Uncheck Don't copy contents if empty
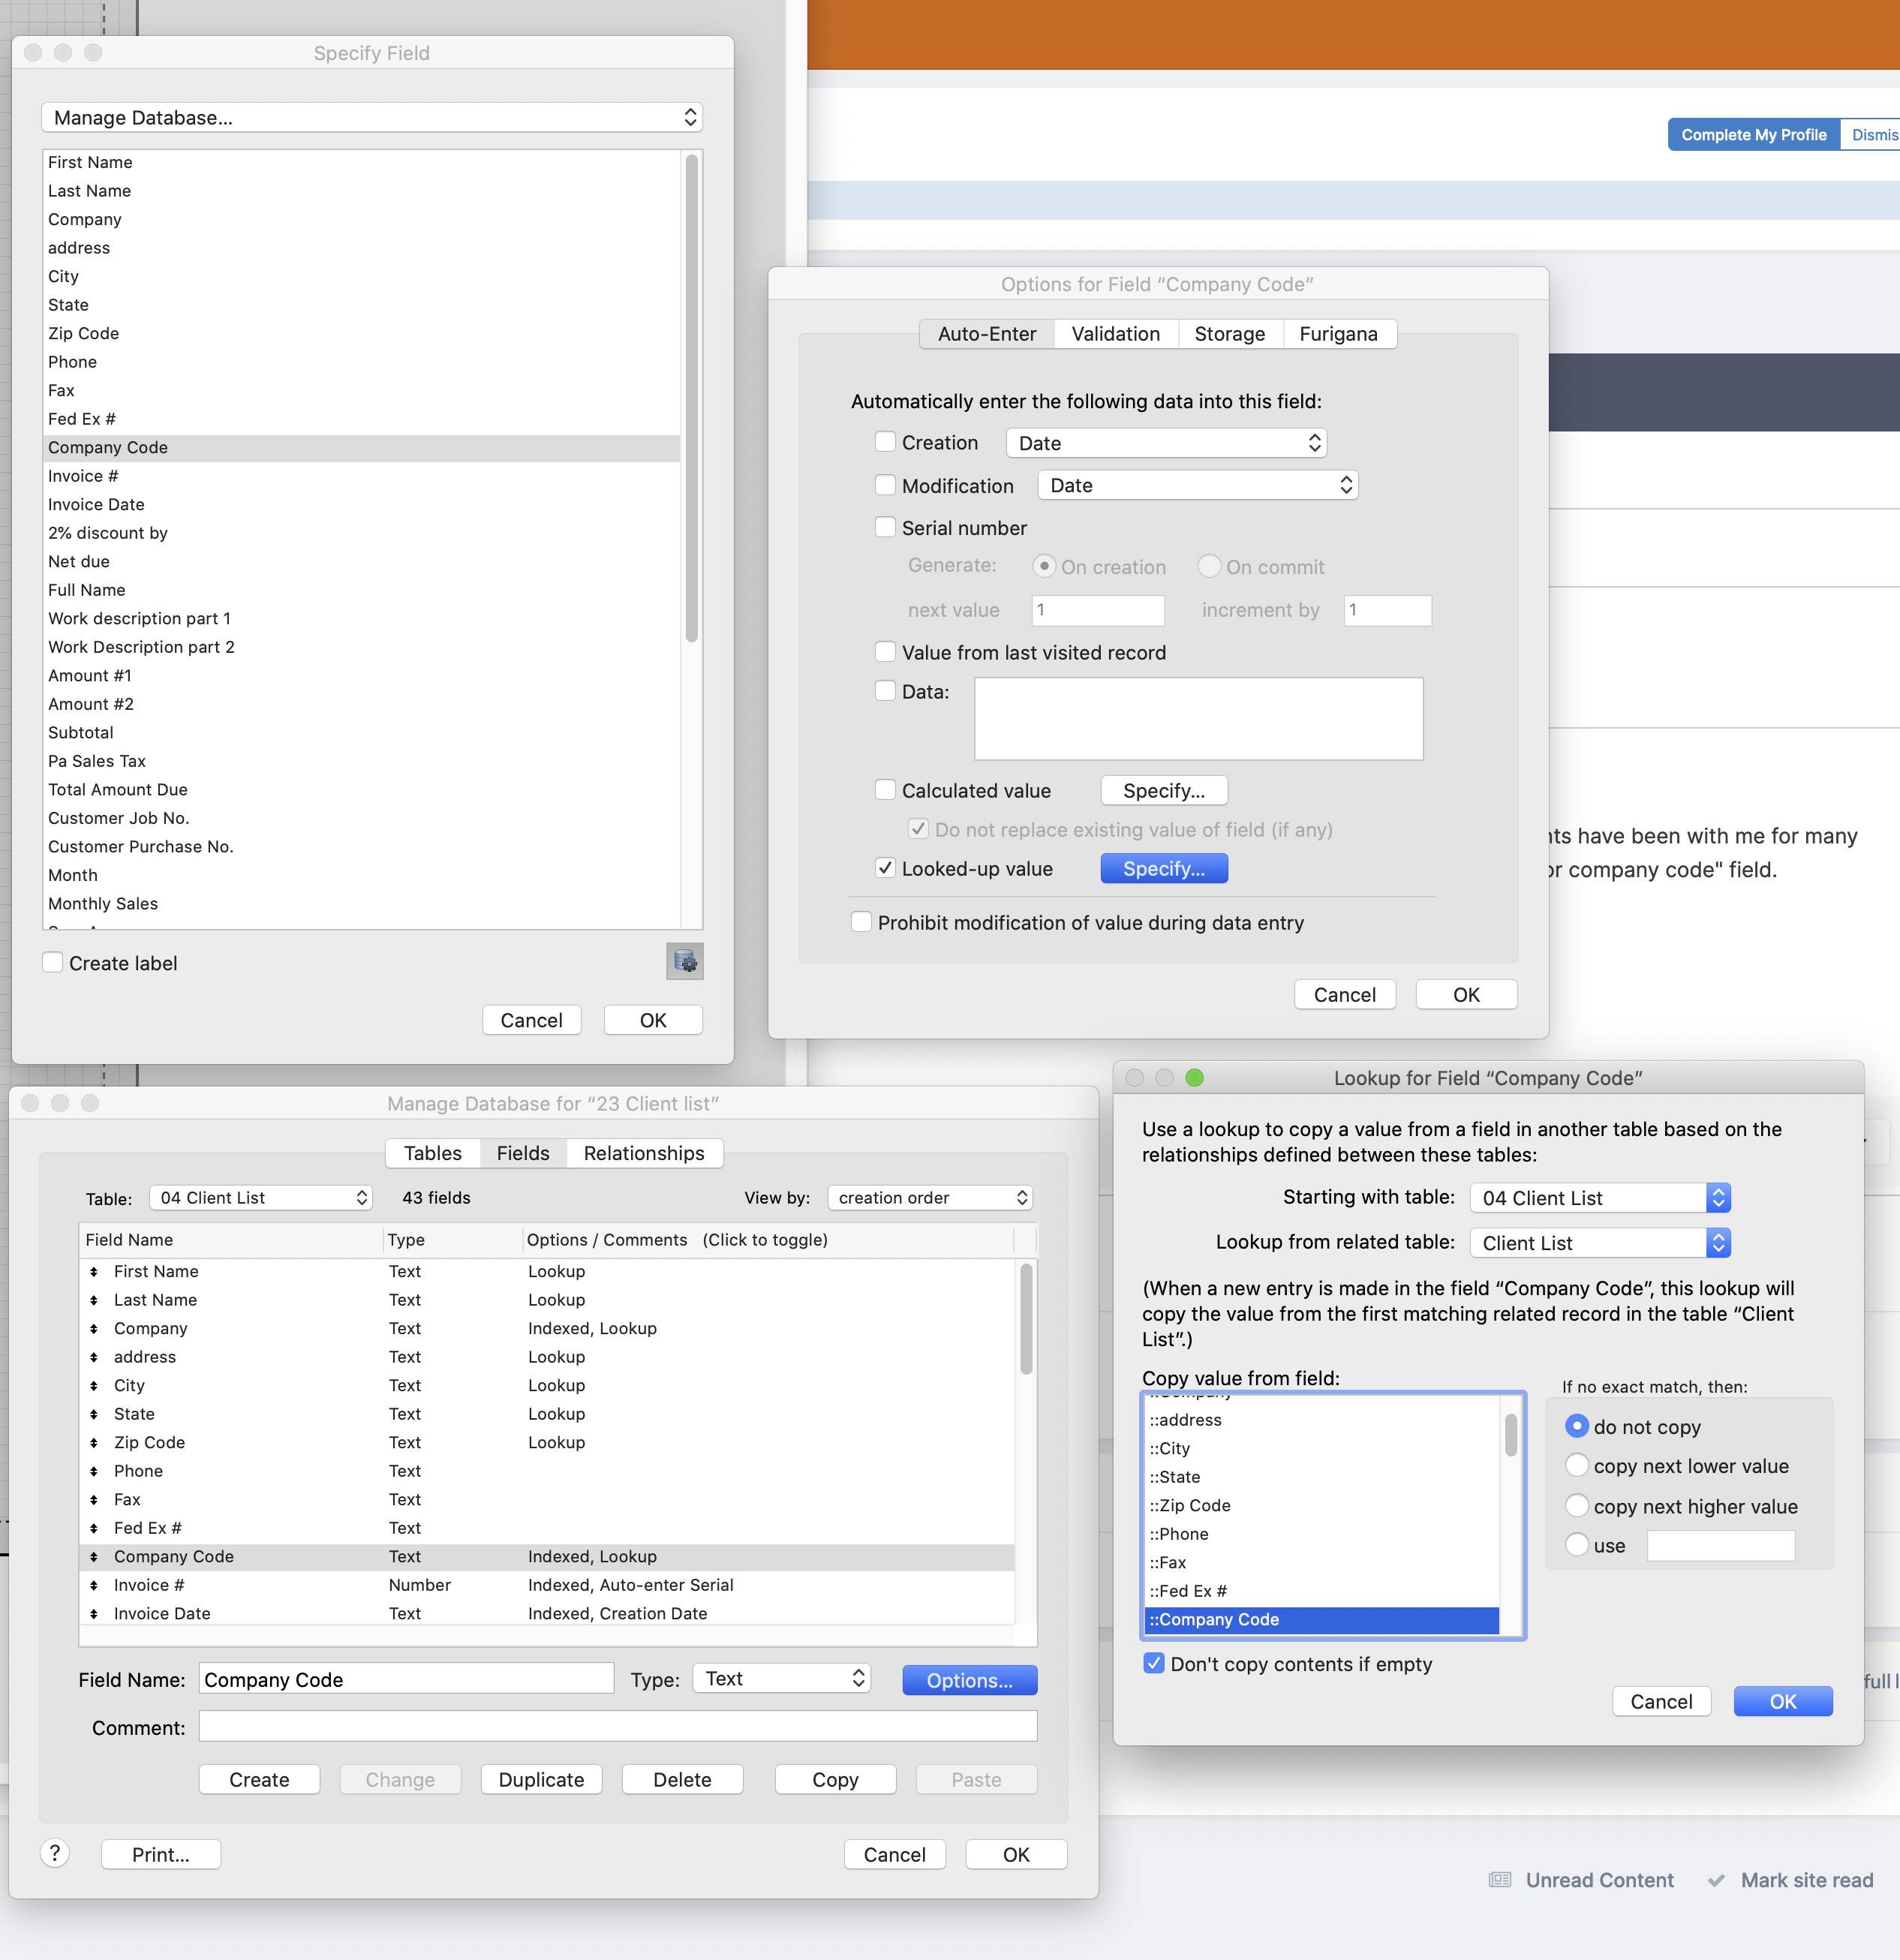The image size is (1900, 1960). (1154, 1663)
